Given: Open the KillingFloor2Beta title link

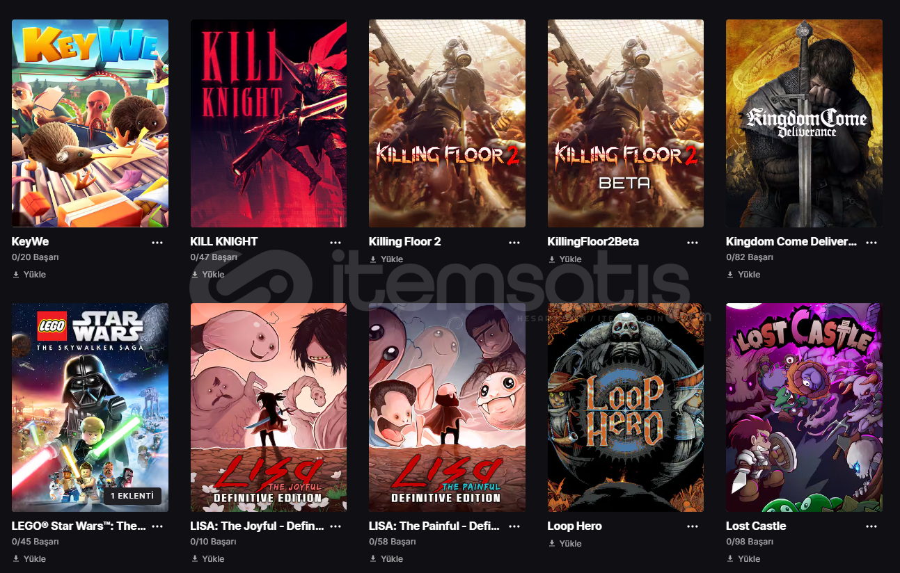Looking at the screenshot, I should tap(593, 242).
